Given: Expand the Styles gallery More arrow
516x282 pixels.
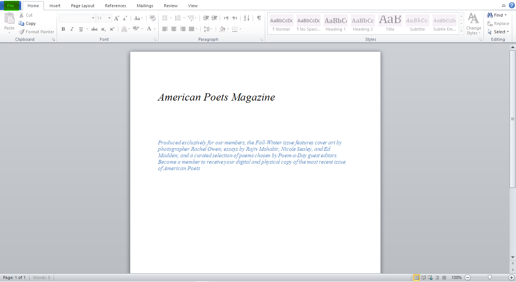Looking at the screenshot, I should (461, 31).
